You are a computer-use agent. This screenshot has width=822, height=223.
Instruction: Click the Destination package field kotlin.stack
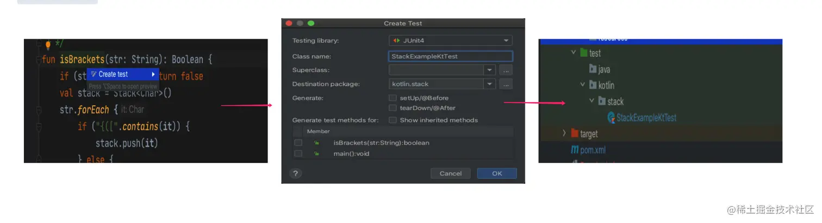pos(437,84)
